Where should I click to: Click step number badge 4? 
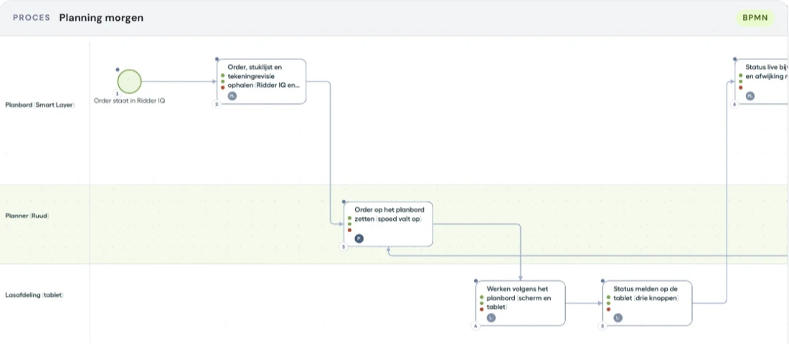[476, 326]
